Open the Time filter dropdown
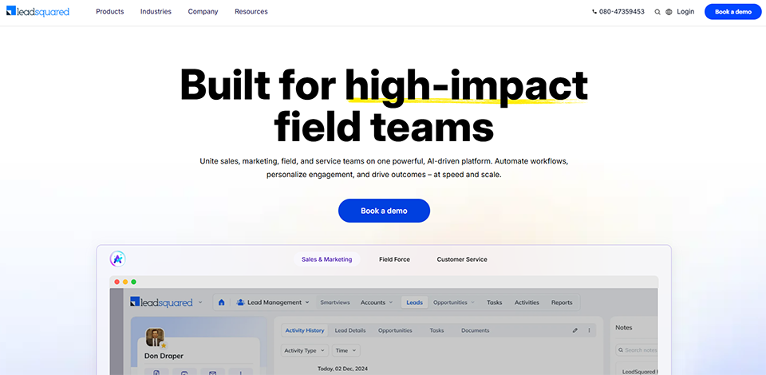Screen dimensions: 766x375 pos(345,350)
